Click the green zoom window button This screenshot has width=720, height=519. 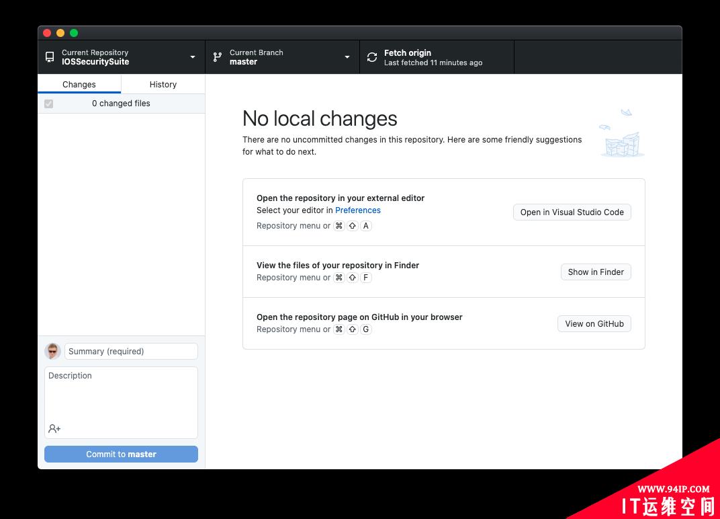click(x=74, y=33)
